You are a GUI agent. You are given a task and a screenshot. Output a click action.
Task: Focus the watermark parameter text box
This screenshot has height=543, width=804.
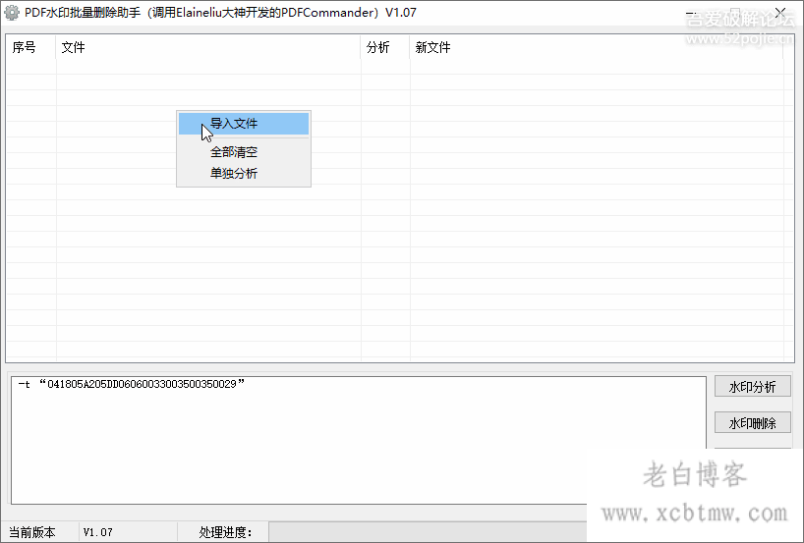click(359, 441)
